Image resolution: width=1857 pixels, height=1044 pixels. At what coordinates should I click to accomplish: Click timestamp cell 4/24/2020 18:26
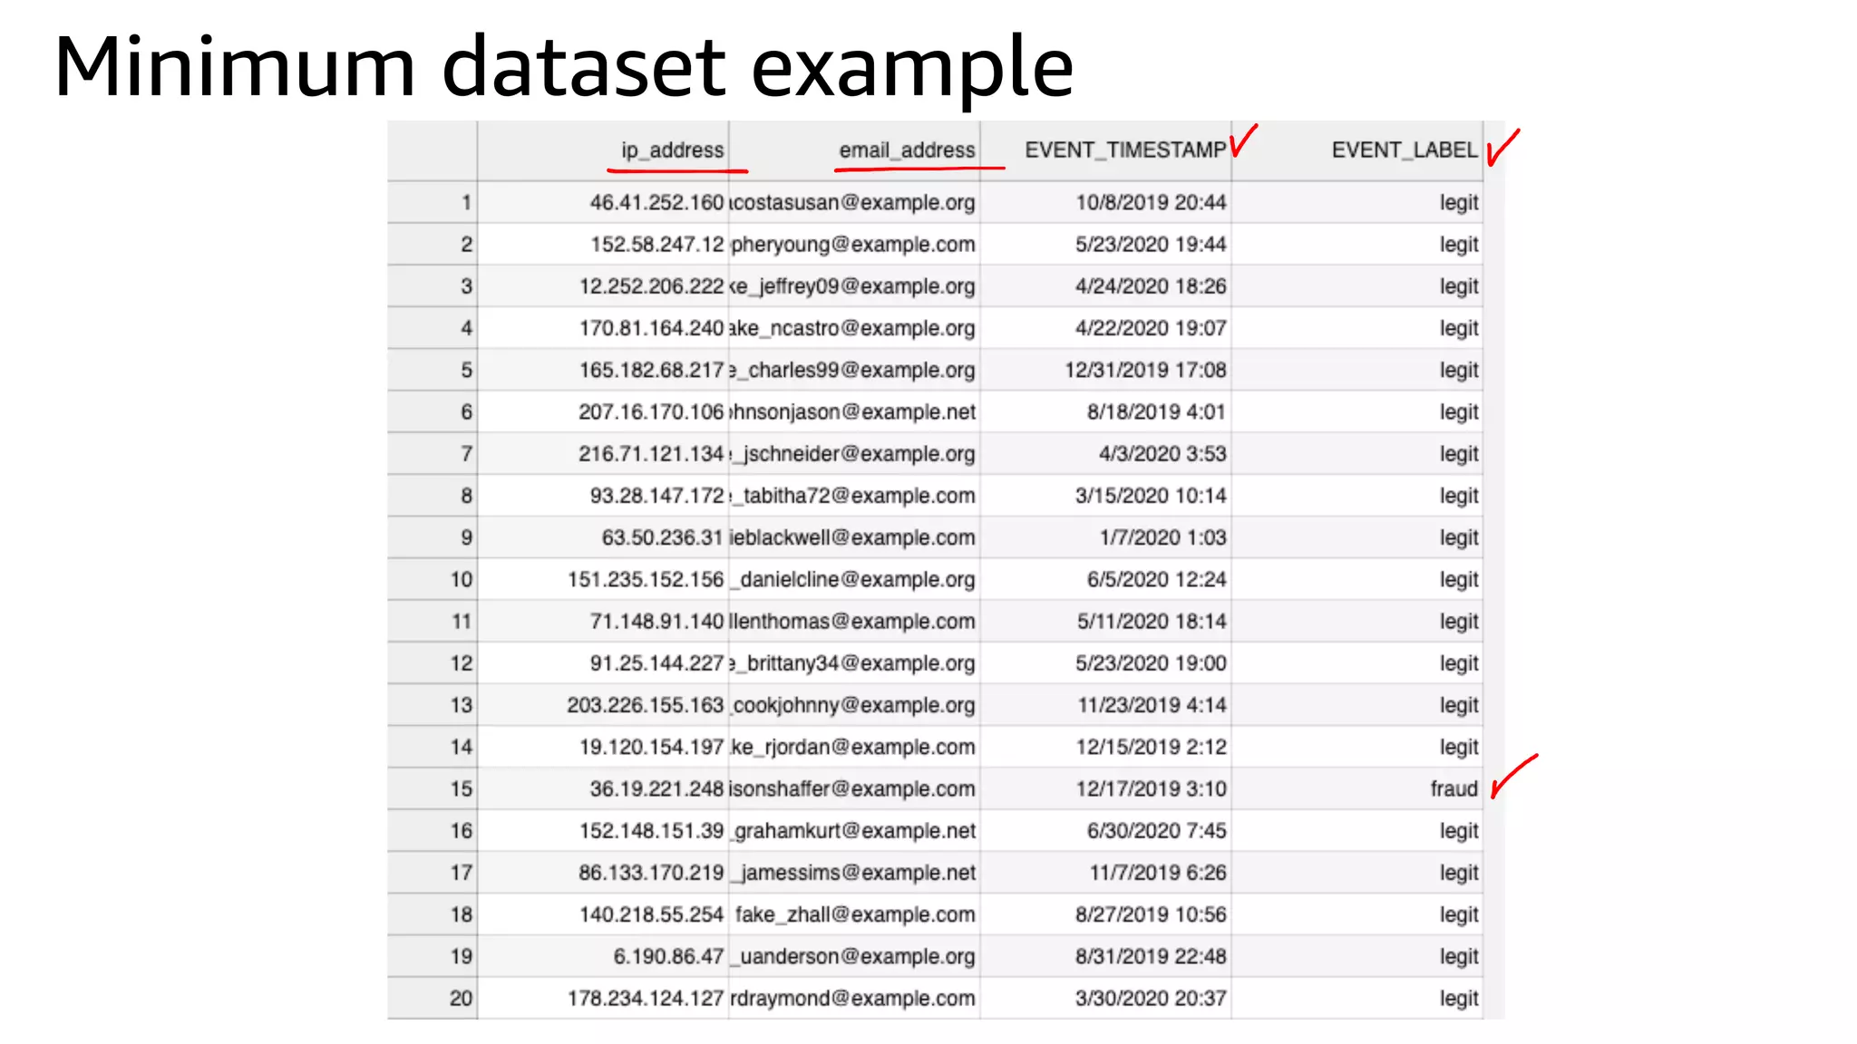click(1105, 285)
